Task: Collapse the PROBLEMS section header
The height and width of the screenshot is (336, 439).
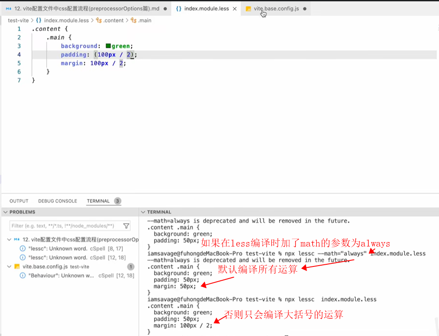Action: pos(5,212)
